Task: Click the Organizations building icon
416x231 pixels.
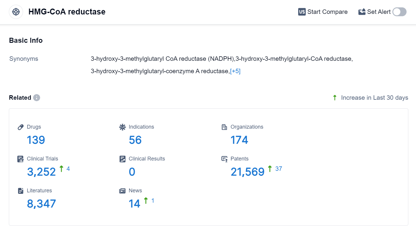Action: point(224,127)
